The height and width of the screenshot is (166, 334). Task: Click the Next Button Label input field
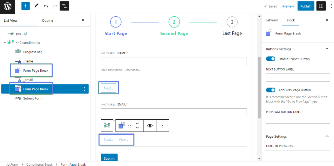(x=298, y=77)
